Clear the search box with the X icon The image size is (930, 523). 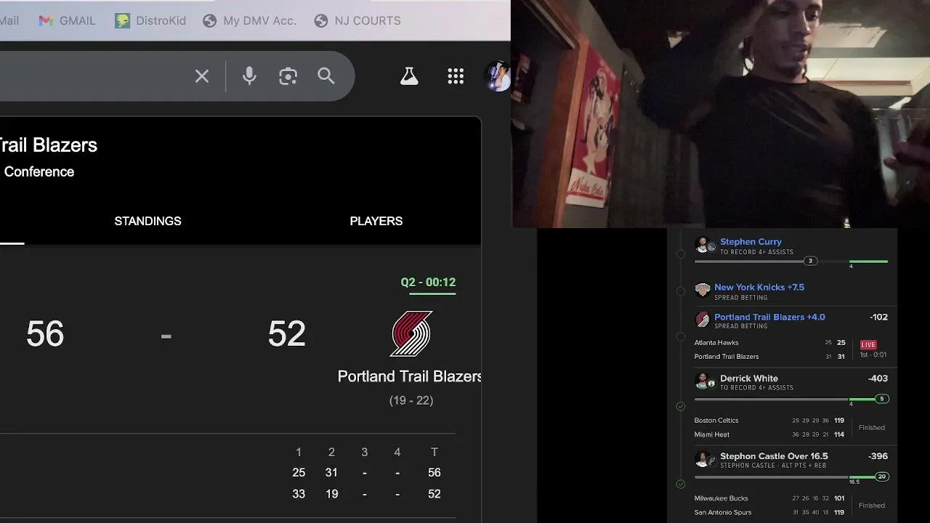click(202, 76)
